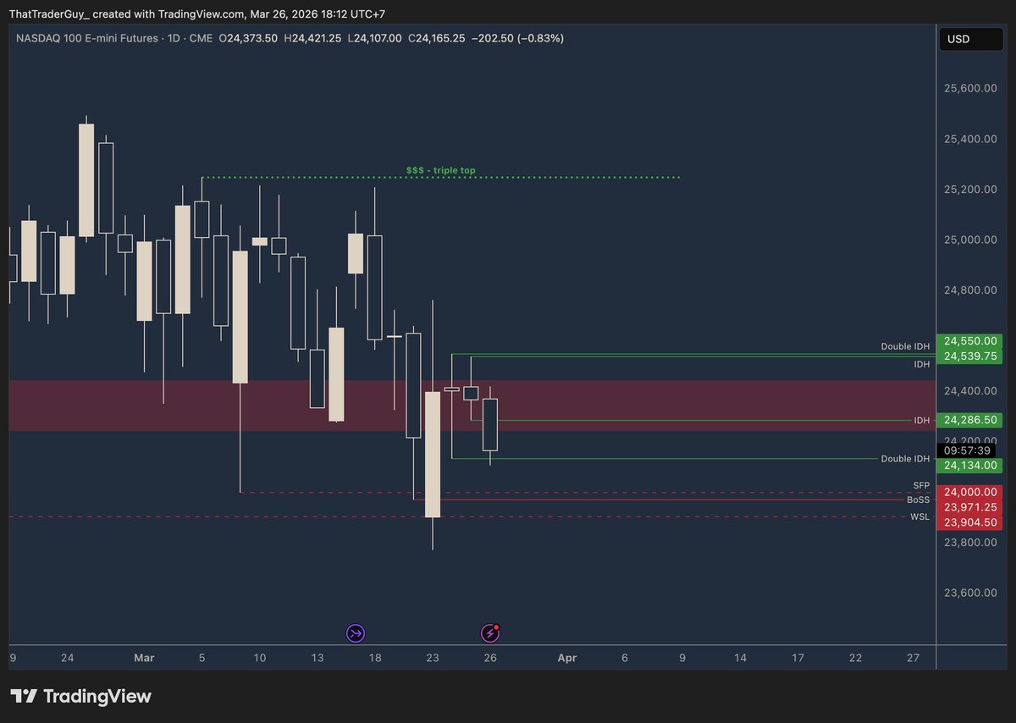Screen dimensions: 1016x723
Task: Open the lightning earnings marker with red dot
Action: [490, 632]
